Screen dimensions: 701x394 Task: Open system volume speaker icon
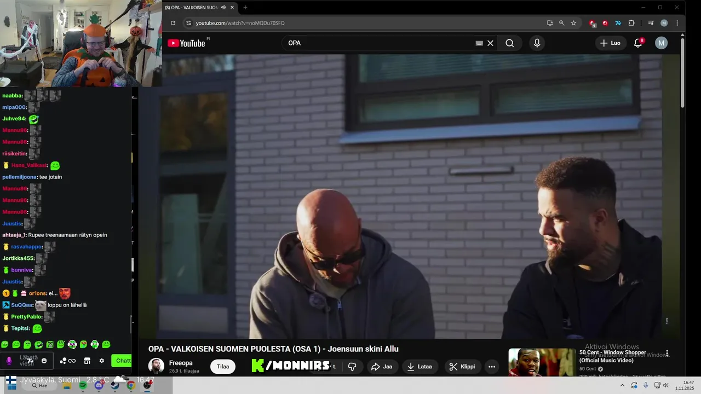click(666, 385)
